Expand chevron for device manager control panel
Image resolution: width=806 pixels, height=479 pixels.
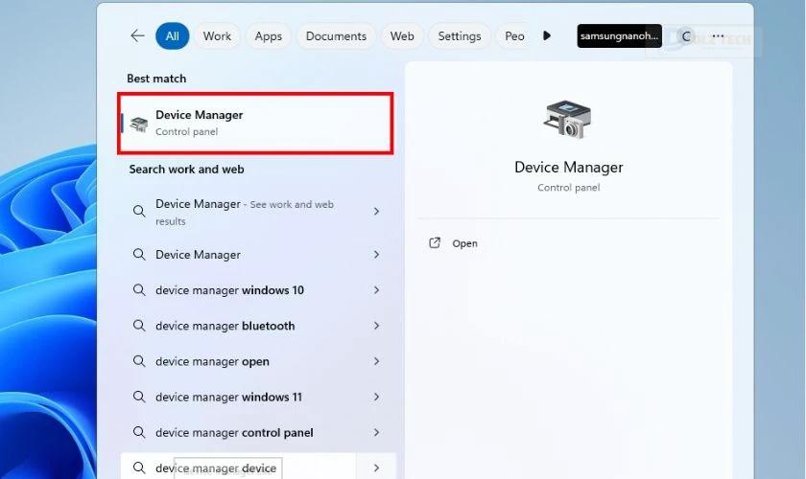(x=376, y=432)
